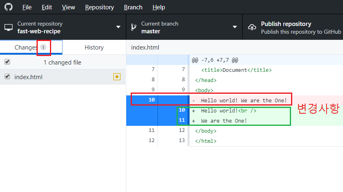Click the yellow modified status icon for index.html
The image size is (343, 192).
tap(117, 77)
